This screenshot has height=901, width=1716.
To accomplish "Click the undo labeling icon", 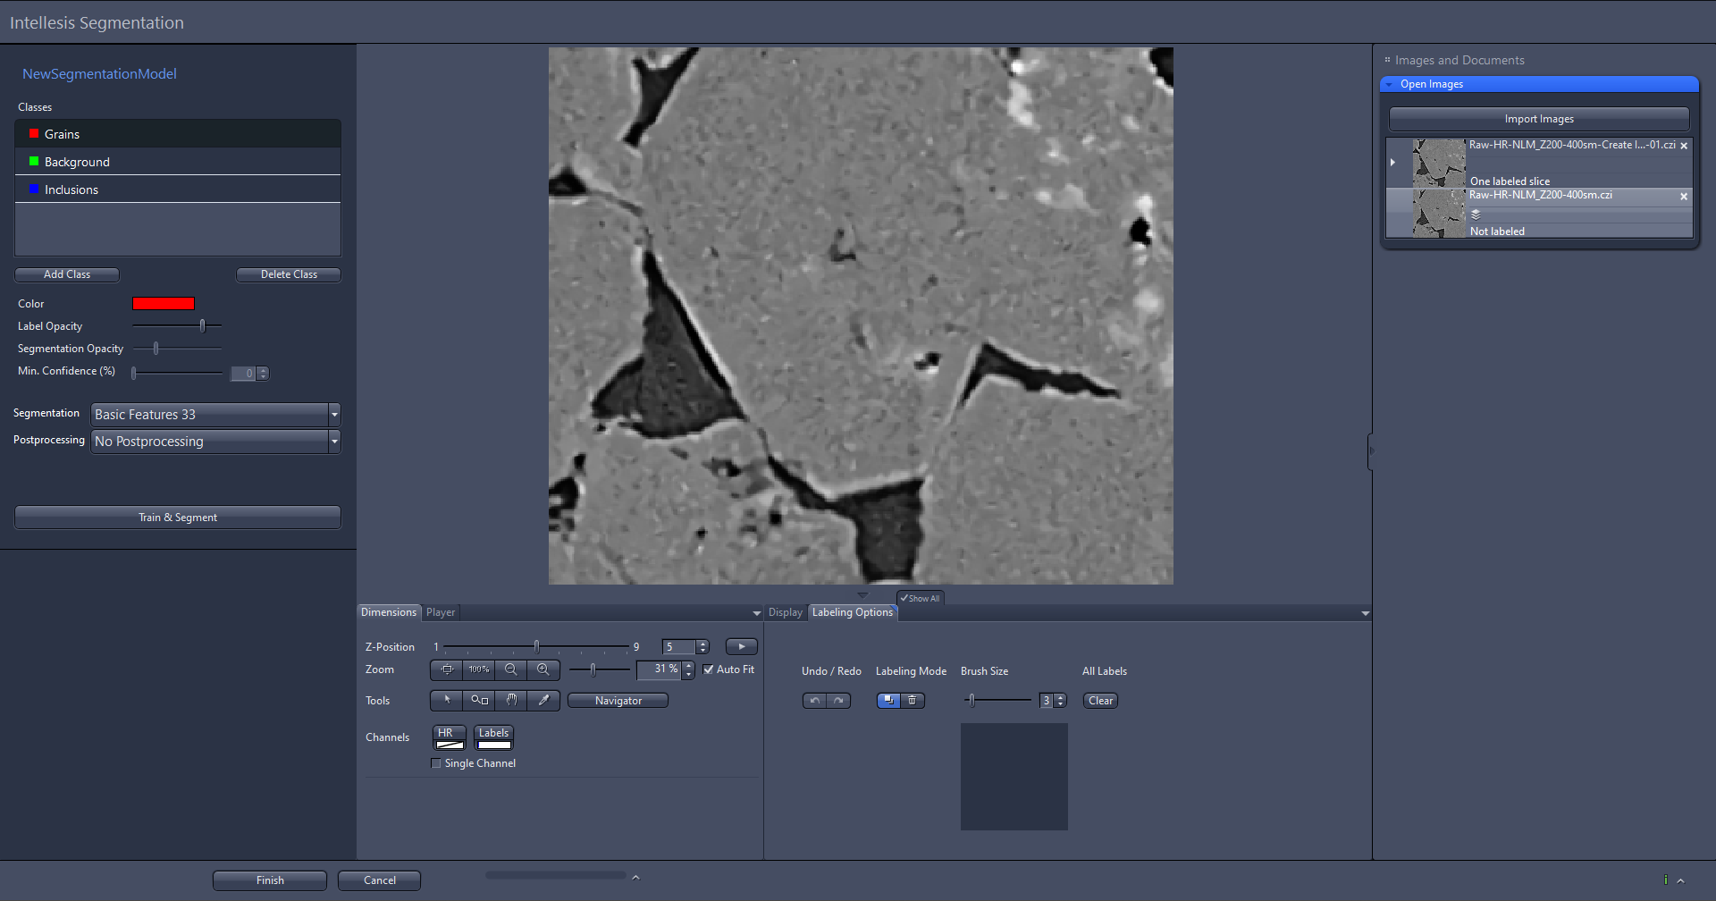I will (814, 701).
